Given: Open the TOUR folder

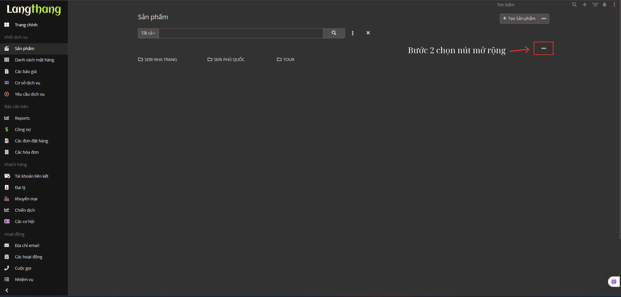Looking at the screenshot, I should [286, 59].
